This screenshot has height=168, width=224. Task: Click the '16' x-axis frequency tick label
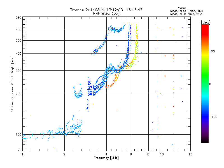190,154
